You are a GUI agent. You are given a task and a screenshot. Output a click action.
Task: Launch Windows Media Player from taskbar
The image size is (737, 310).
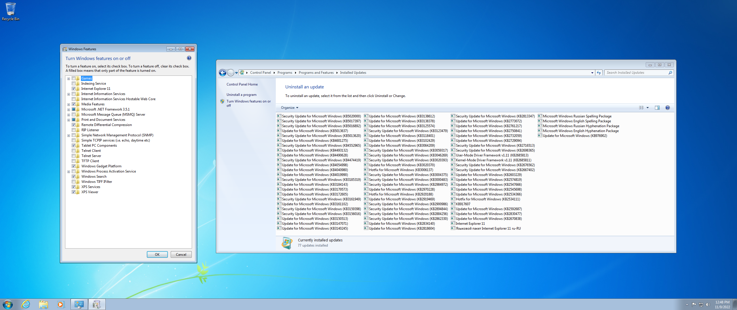(61, 304)
